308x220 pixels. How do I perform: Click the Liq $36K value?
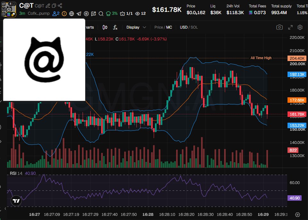216,13
